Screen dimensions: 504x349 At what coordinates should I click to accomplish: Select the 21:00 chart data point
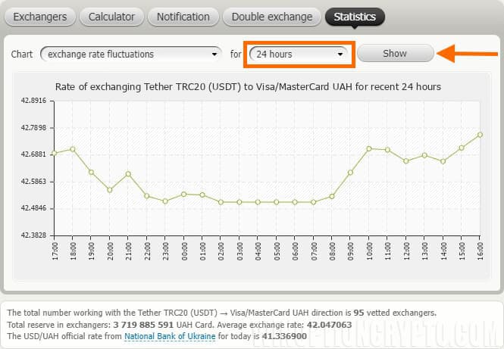pos(128,174)
